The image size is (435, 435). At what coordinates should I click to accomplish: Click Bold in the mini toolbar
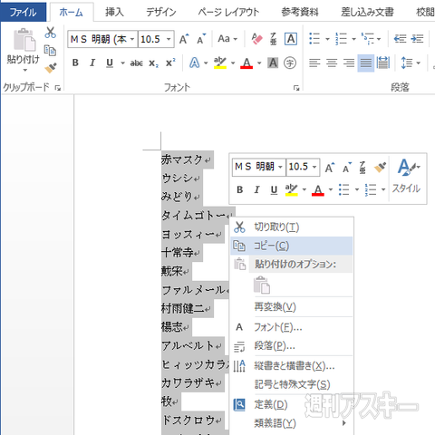(240, 189)
